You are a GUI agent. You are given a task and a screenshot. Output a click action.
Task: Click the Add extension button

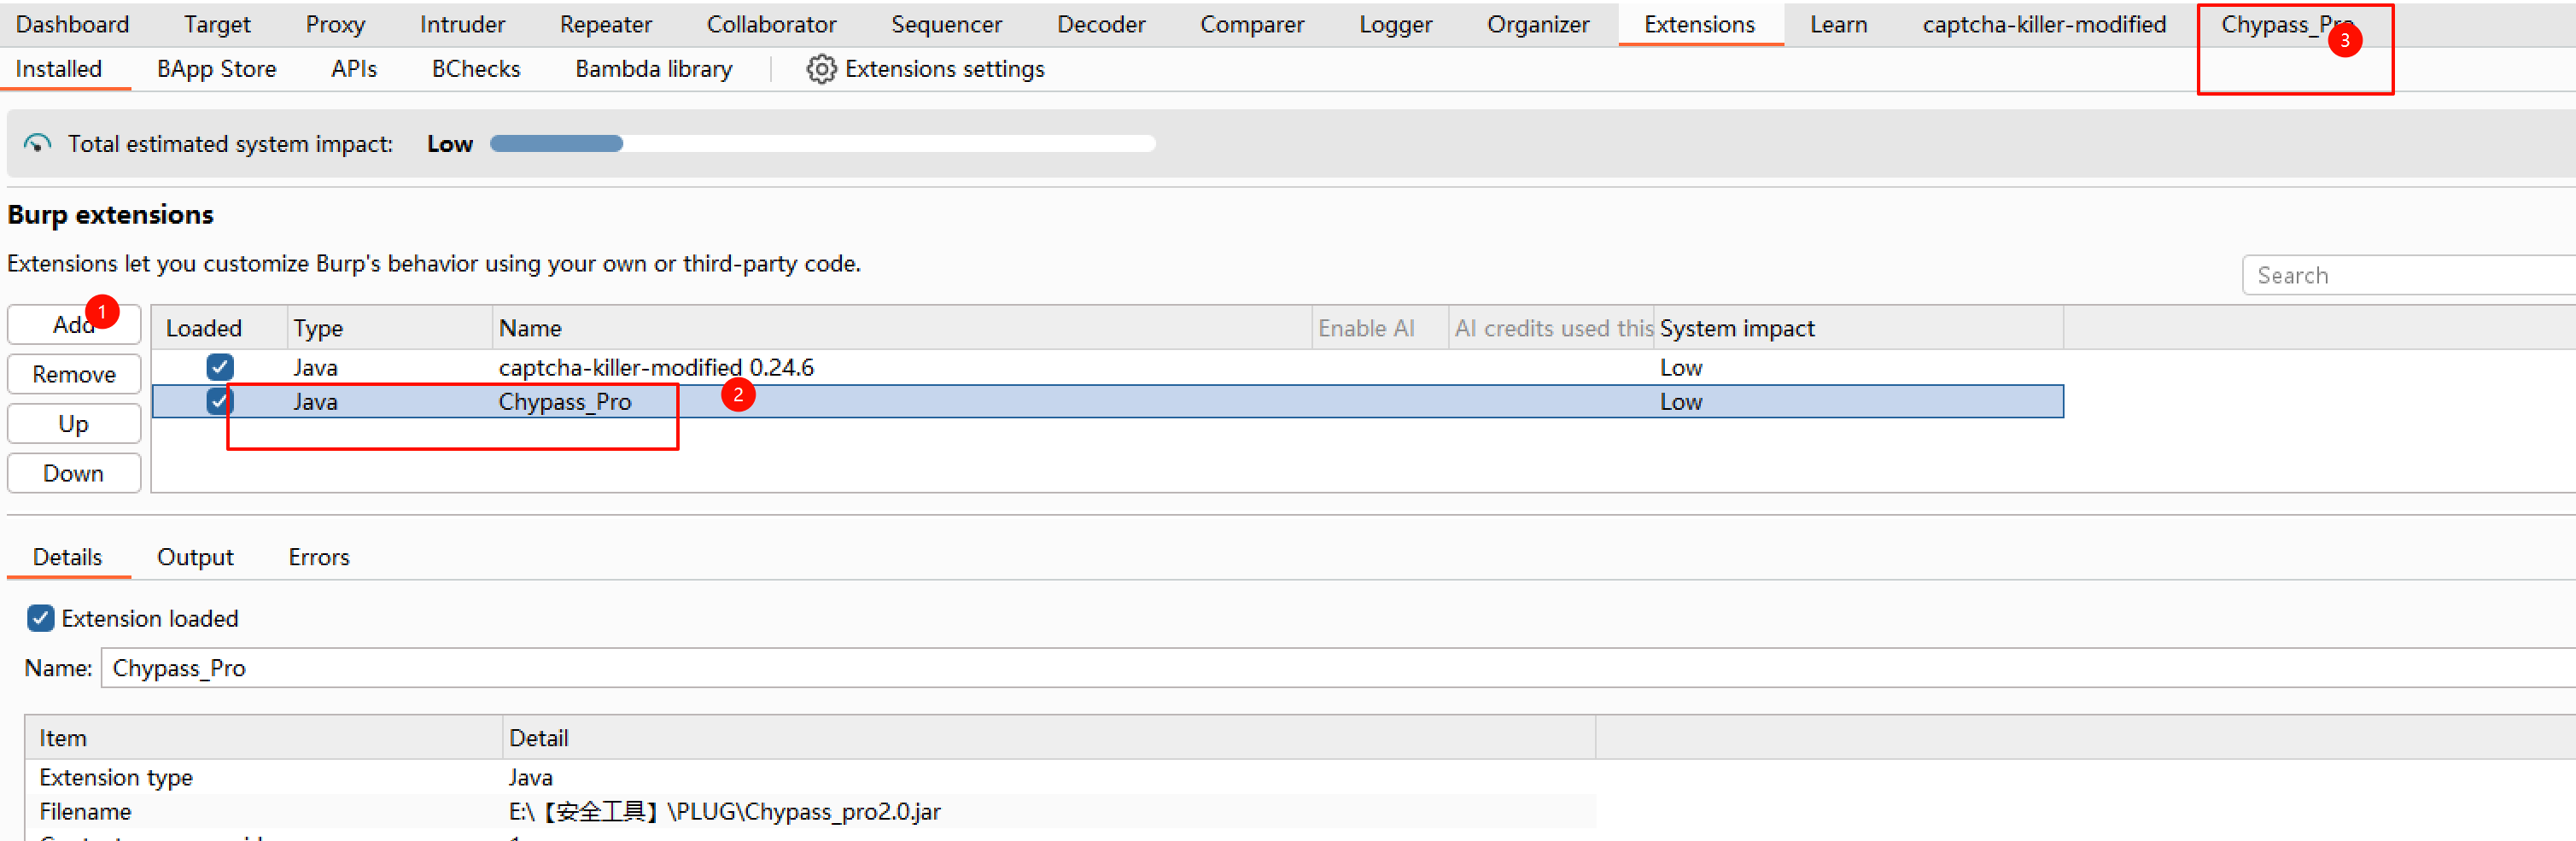tap(74, 325)
